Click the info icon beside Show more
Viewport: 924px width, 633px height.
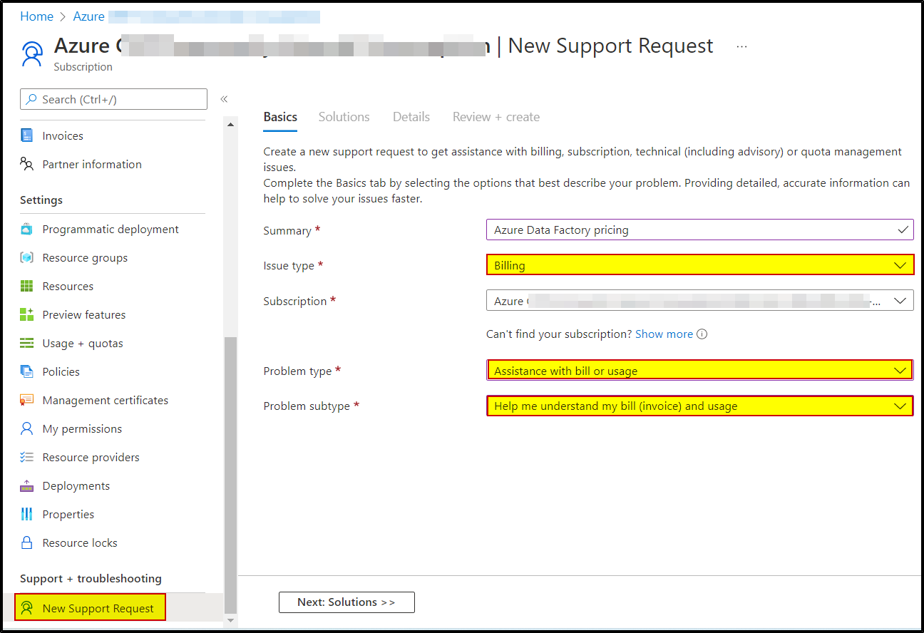click(x=702, y=334)
